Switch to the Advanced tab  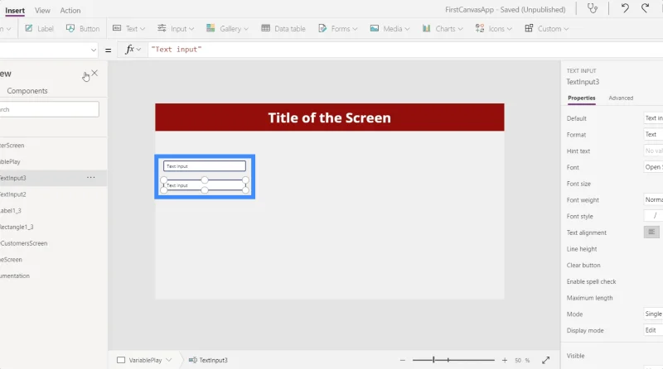(x=621, y=98)
